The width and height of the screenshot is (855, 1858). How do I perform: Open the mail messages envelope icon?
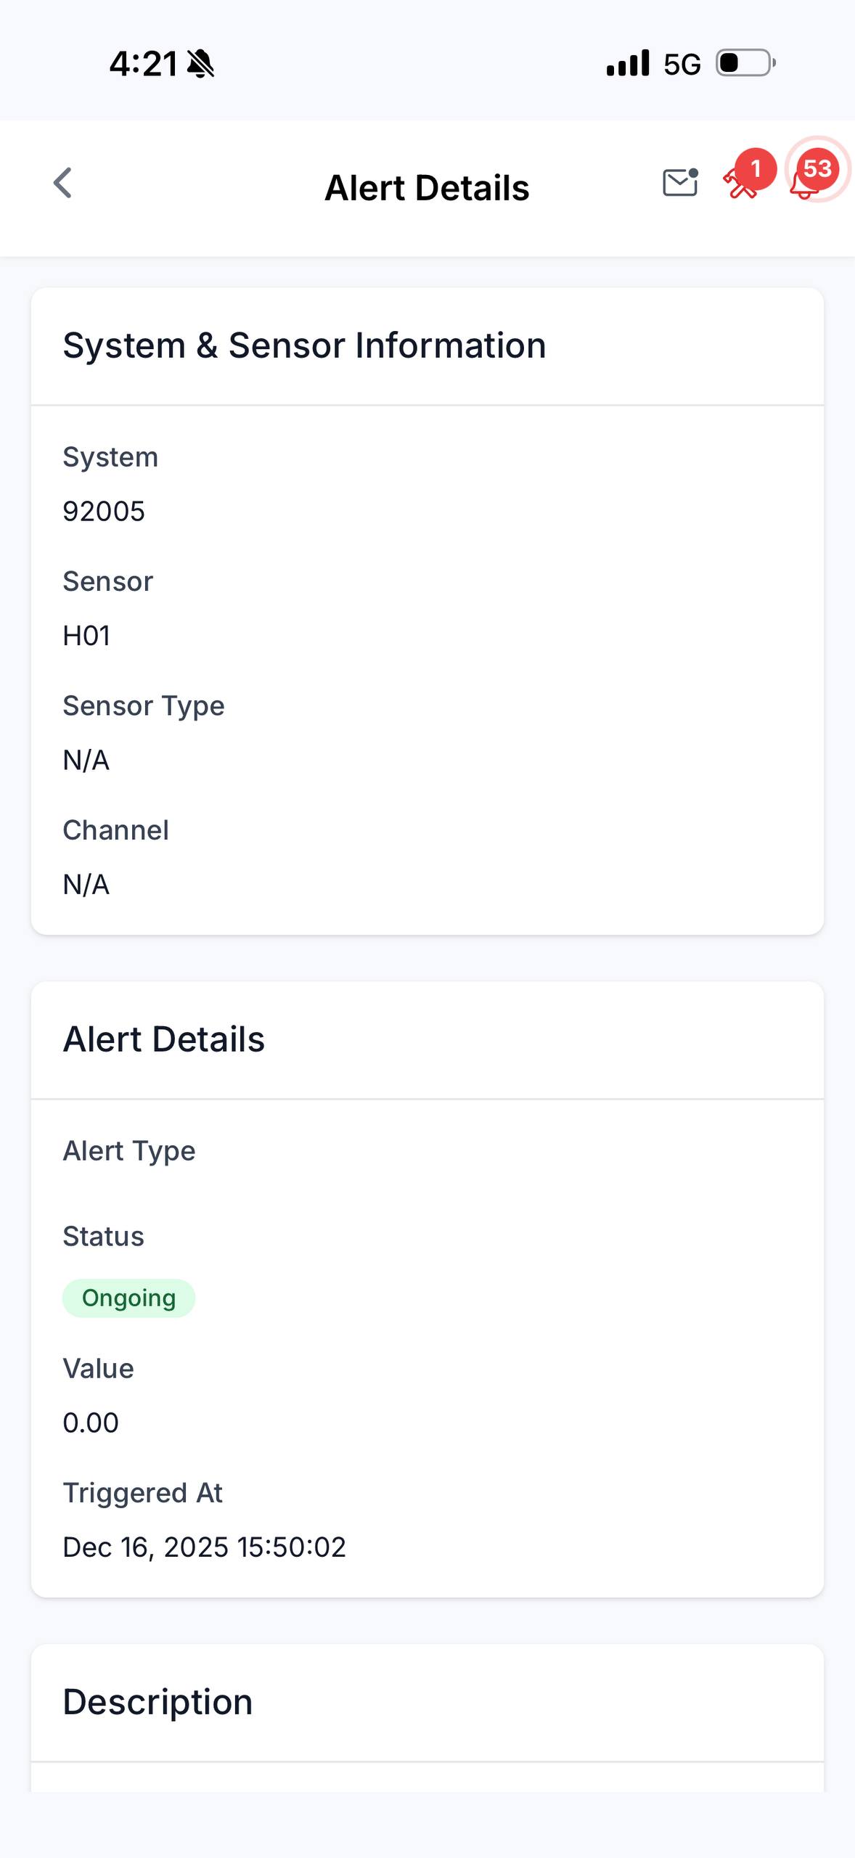coord(680,183)
